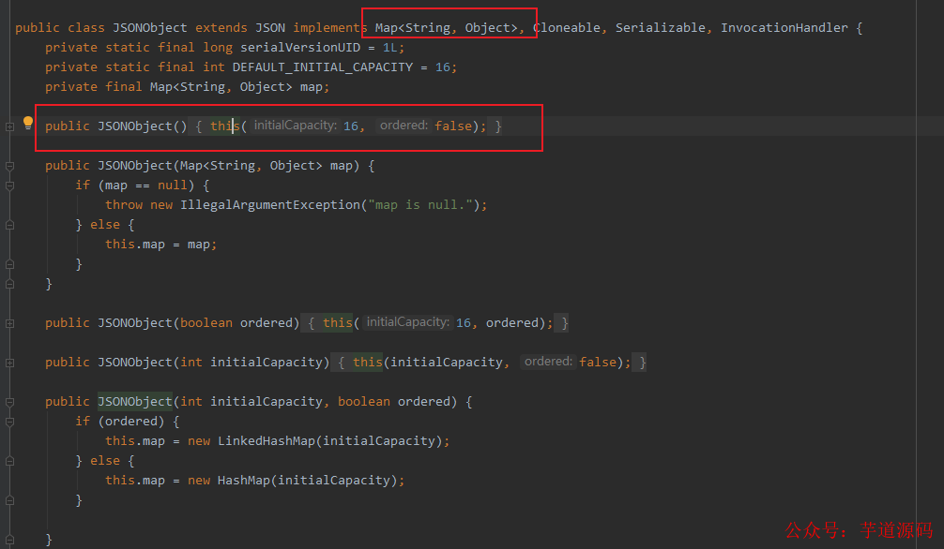Click the value 16 of DEFAULT_INITIAL_CAPACITY
944x549 pixels.
443,67
